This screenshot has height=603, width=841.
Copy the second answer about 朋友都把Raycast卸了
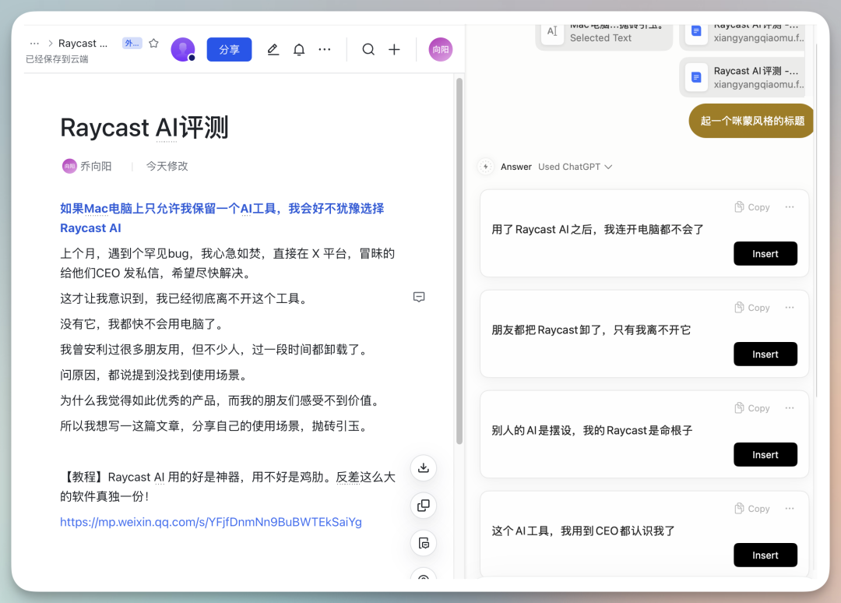[x=752, y=308]
